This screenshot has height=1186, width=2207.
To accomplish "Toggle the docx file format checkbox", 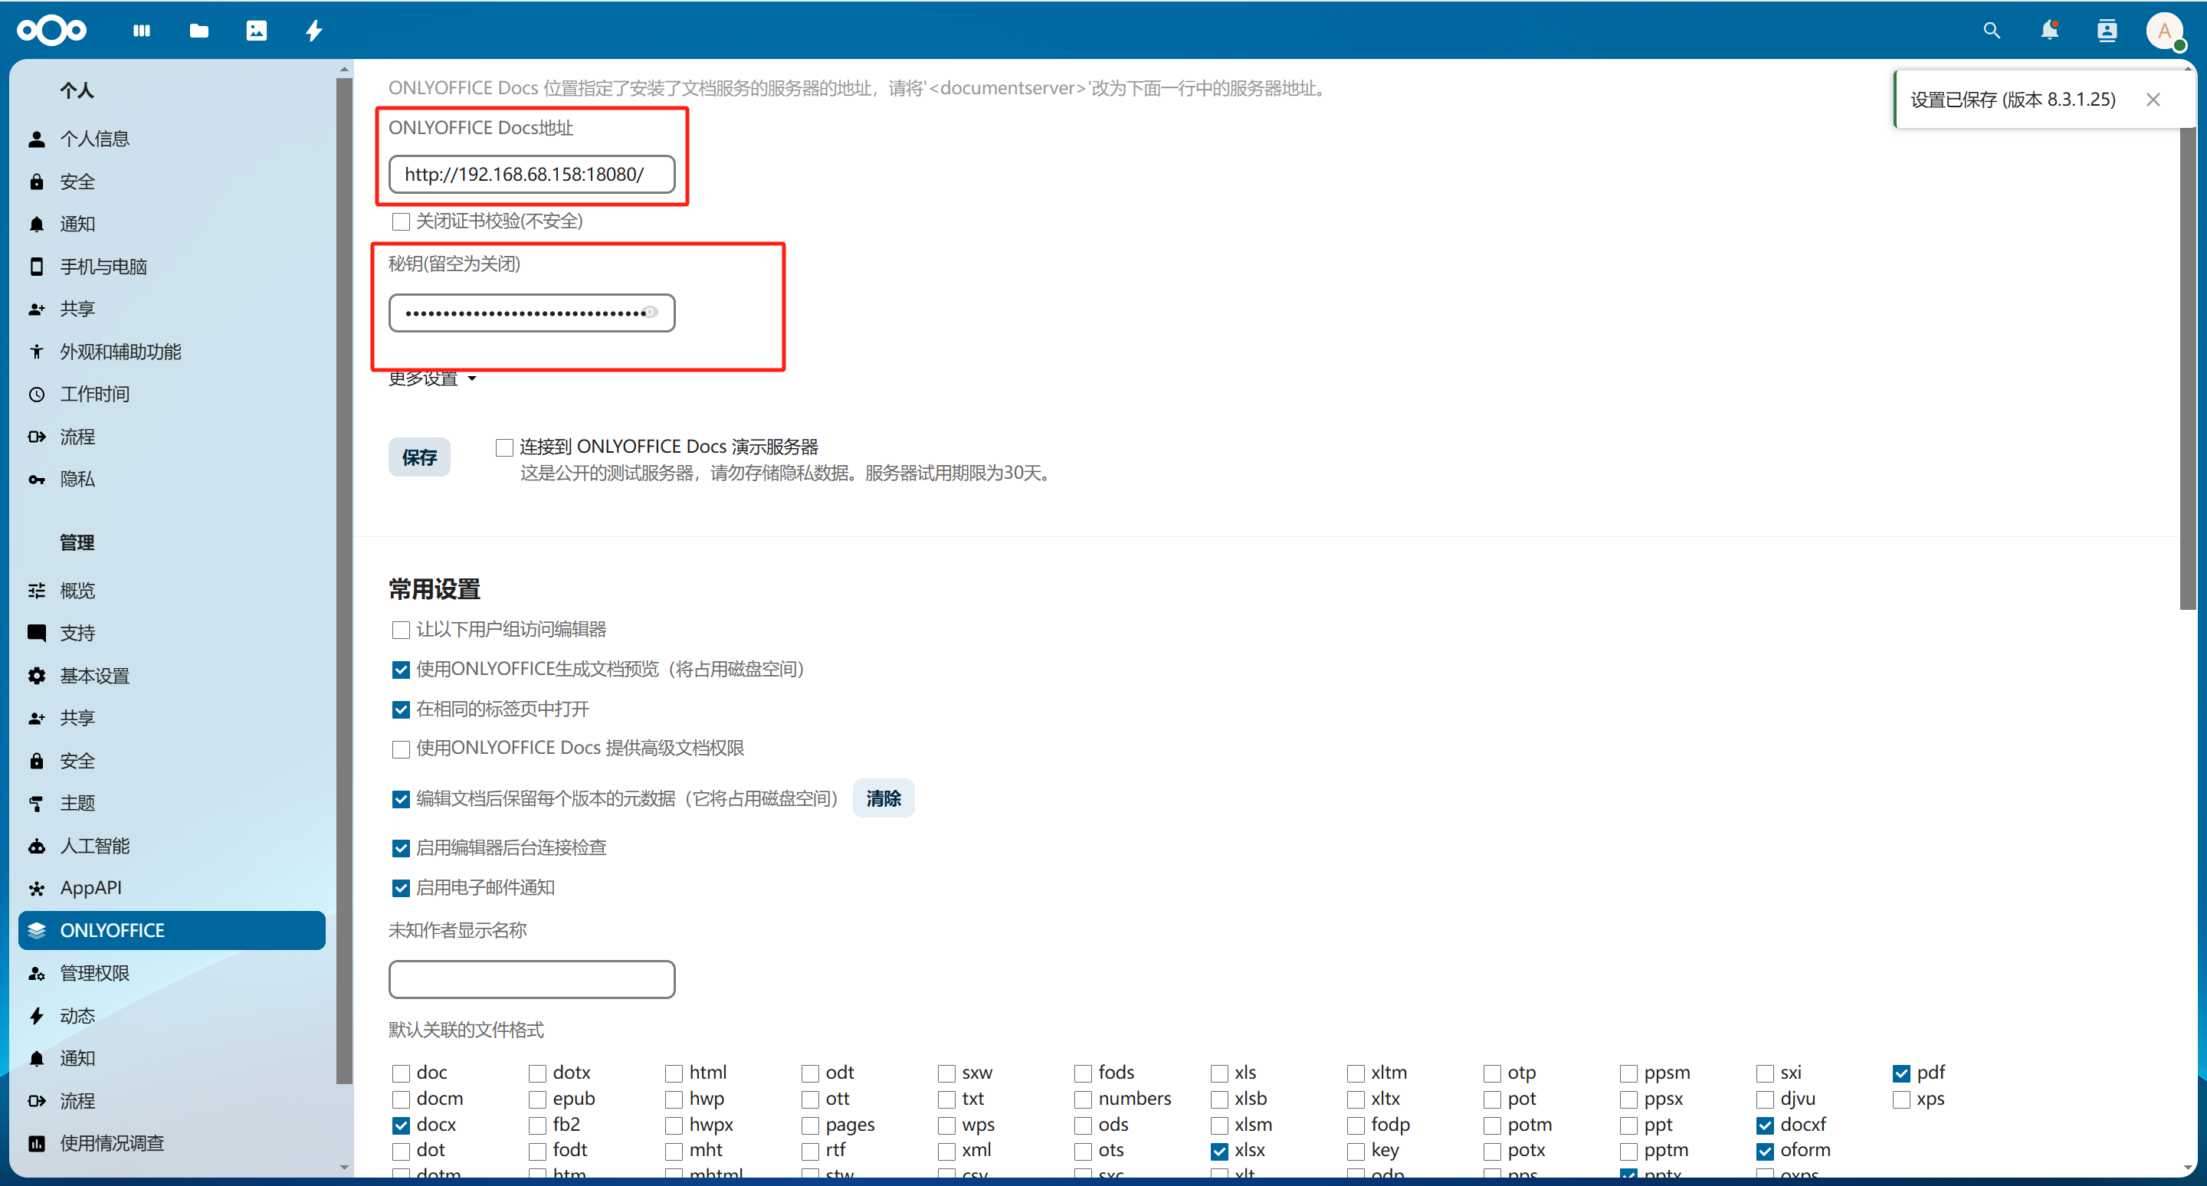I will coord(401,1125).
